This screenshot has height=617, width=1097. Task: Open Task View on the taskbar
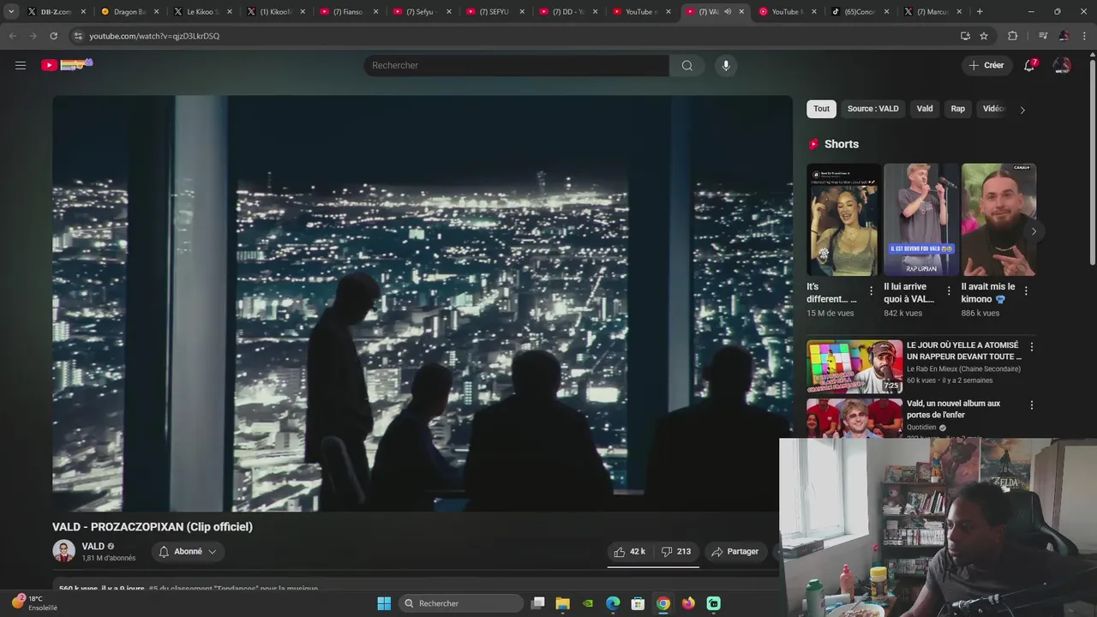tap(538, 603)
